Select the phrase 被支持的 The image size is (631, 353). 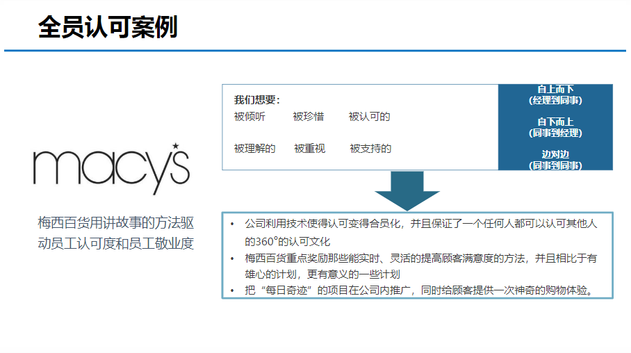[370, 149]
